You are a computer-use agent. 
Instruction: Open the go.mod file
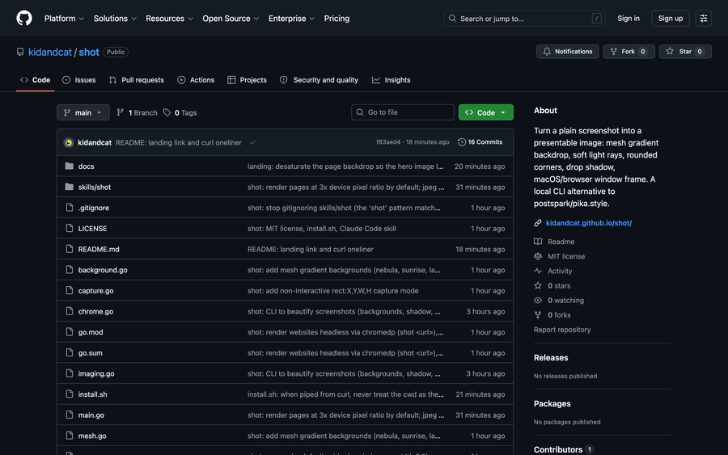[x=91, y=332]
